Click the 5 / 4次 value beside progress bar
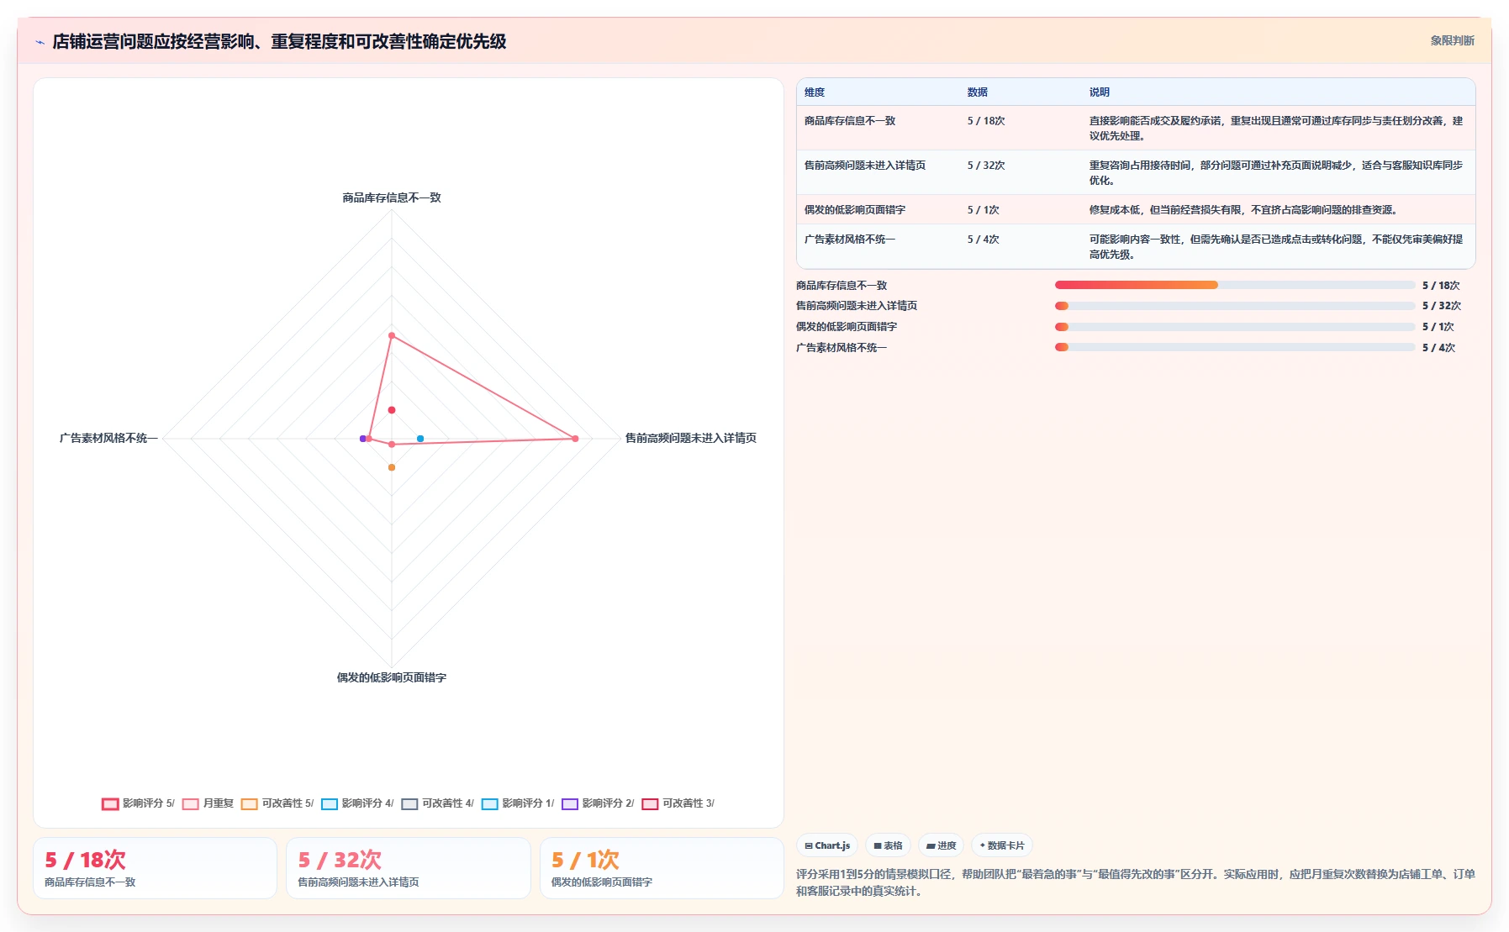The width and height of the screenshot is (1509, 932). 1438,348
